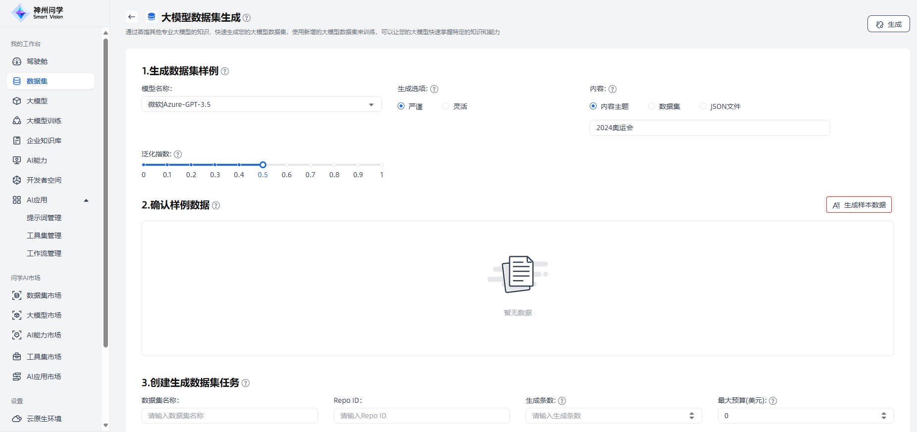This screenshot has height=432, width=917.
Task: Click the sidebar scroll down arrow
Action: (105, 425)
